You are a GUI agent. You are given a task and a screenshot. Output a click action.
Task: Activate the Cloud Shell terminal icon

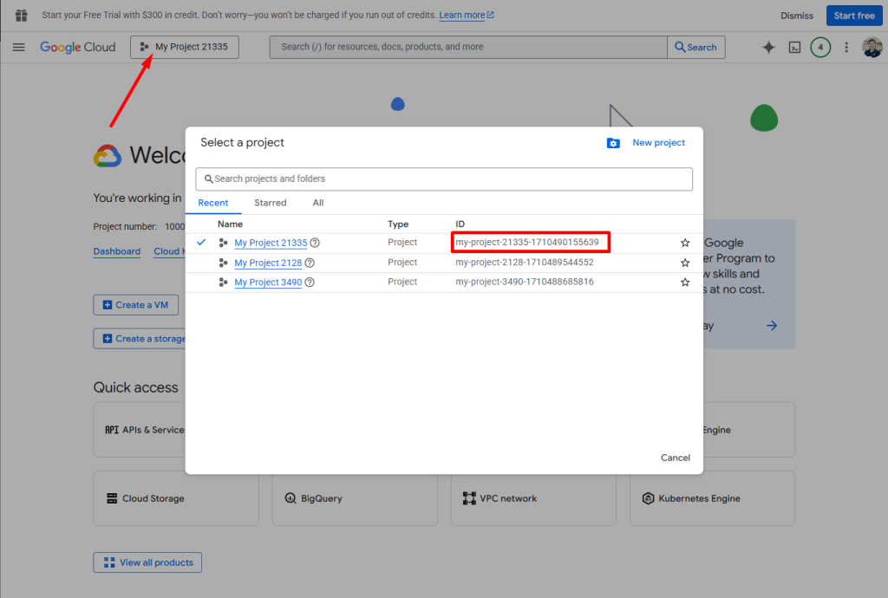(x=794, y=48)
